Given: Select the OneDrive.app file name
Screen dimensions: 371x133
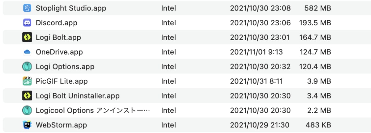Looking at the screenshot, I should (59, 52).
